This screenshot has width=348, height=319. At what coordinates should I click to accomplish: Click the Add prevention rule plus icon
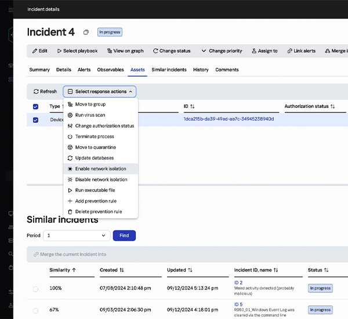[70, 201]
